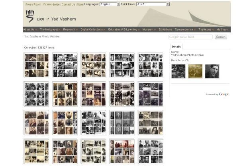
Task: Go to the Exhibitions section
Action: [x=165, y=29]
